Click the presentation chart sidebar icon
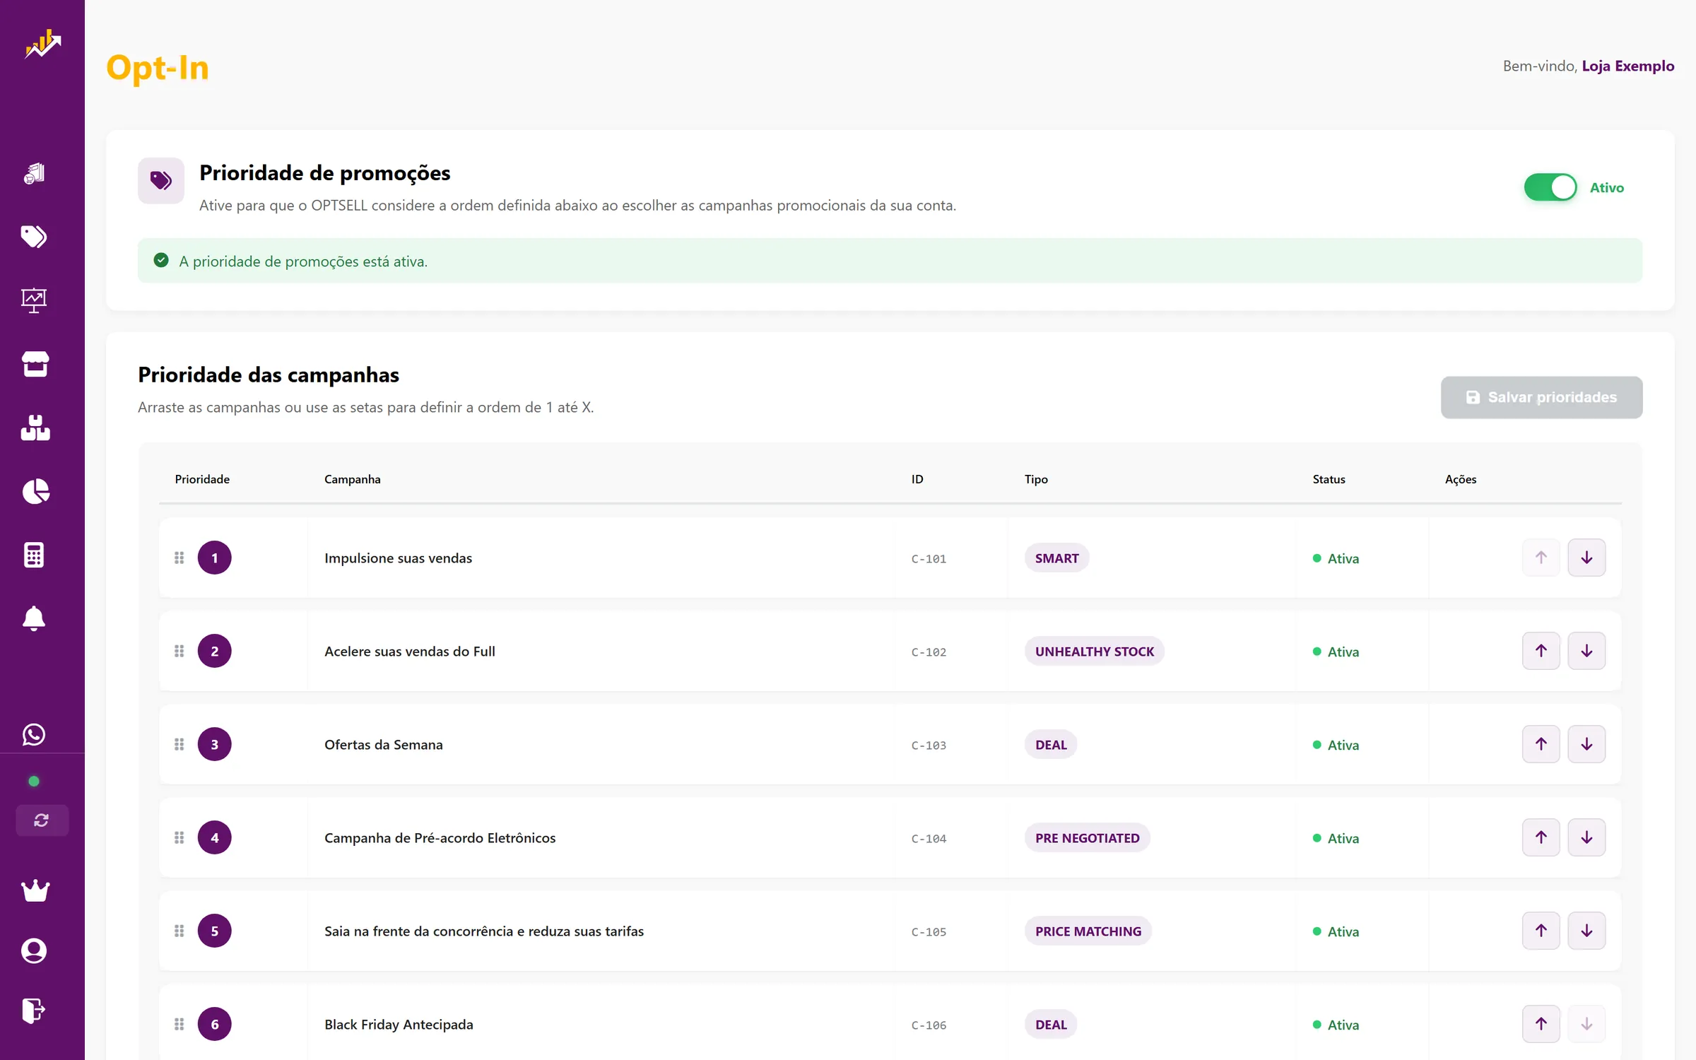 [34, 300]
